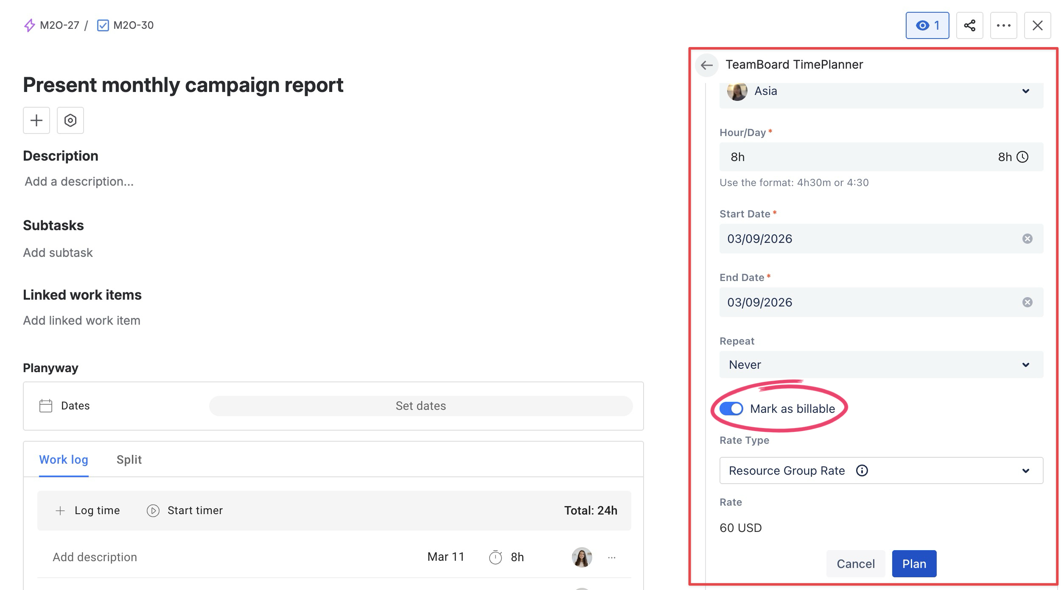Click the plus add-content icon below the title
1064x590 pixels.
[36, 120]
